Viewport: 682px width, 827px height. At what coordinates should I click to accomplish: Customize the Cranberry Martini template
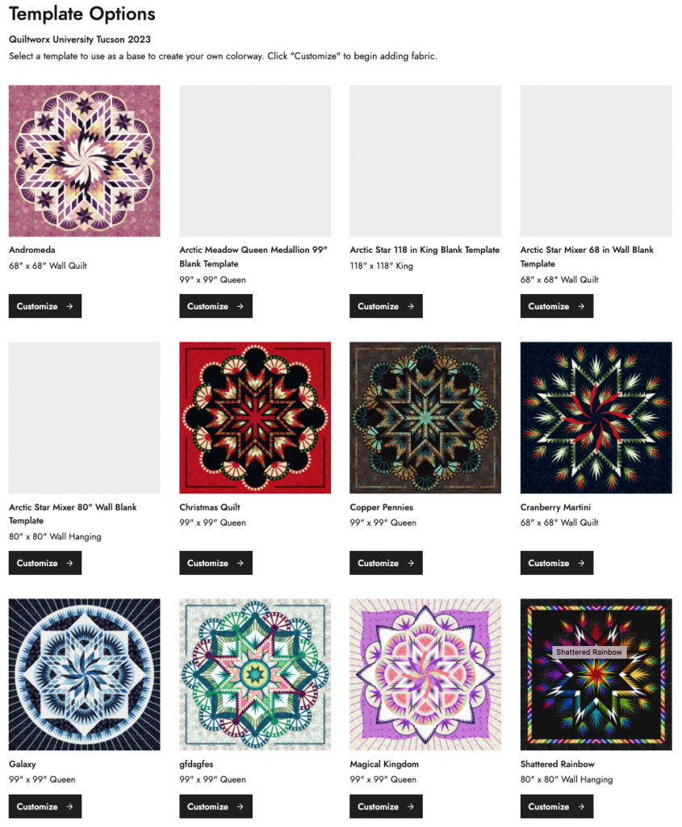(x=557, y=563)
